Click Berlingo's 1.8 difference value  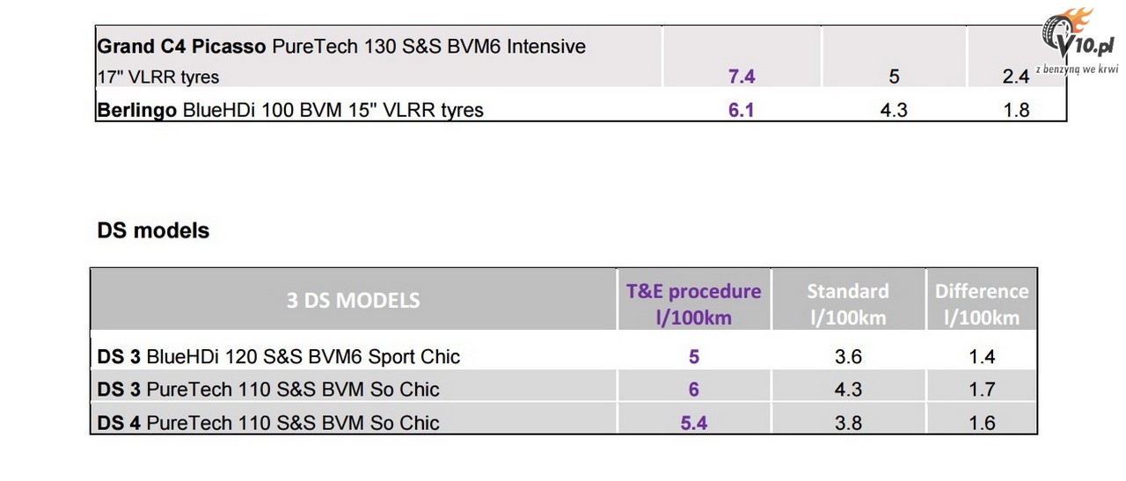(x=1015, y=110)
